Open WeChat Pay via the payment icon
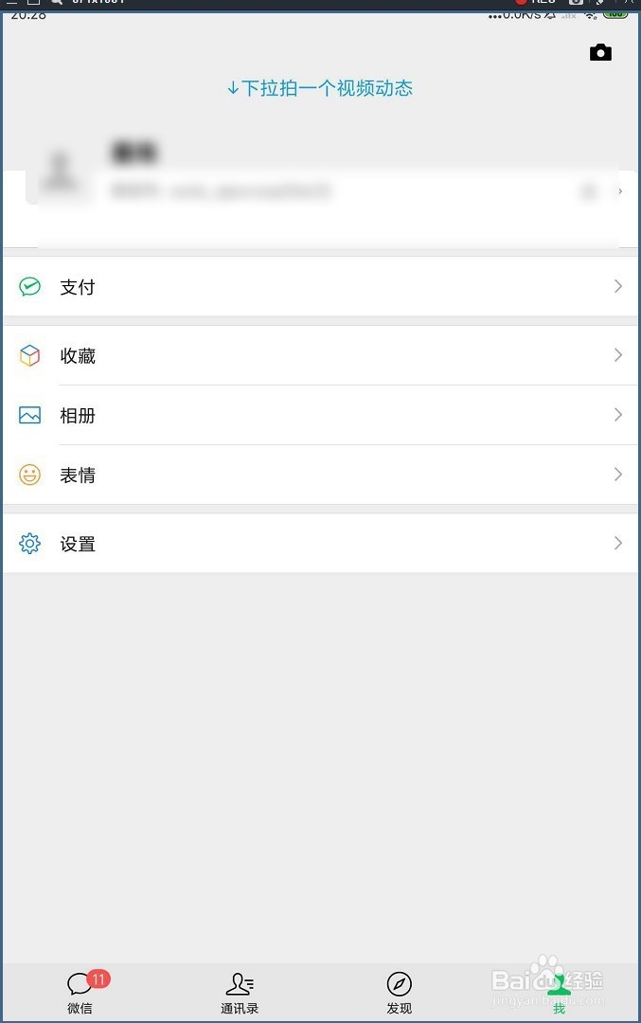This screenshot has height=1023, width=641. pos(29,286)
